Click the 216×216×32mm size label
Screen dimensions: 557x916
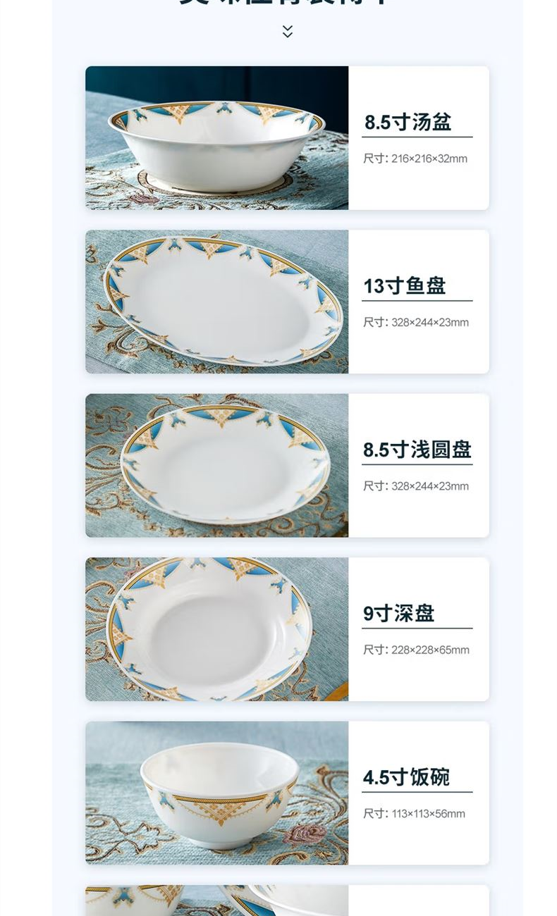(415, 159)
